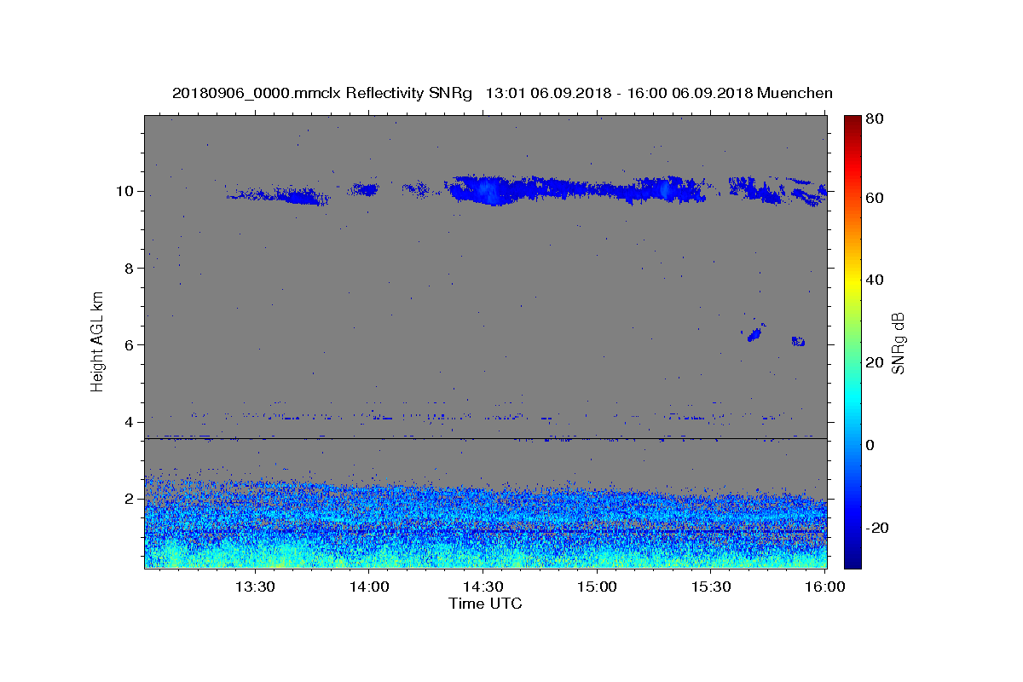The height and width of the screenshot is (682, 1023).
Task: Click the green section of the colorbar
Action: click(852, 341)
